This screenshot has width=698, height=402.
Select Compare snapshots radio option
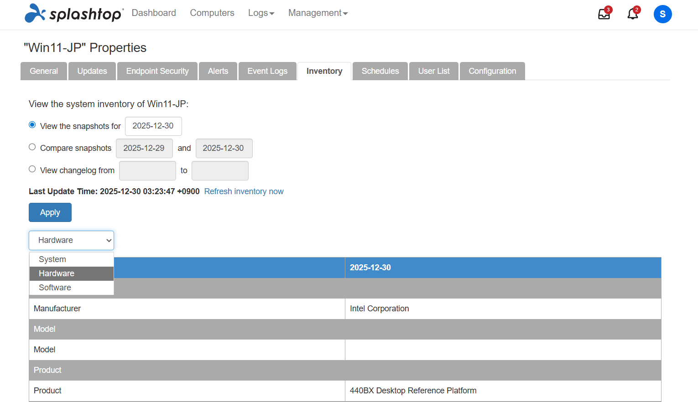(32, 147)
